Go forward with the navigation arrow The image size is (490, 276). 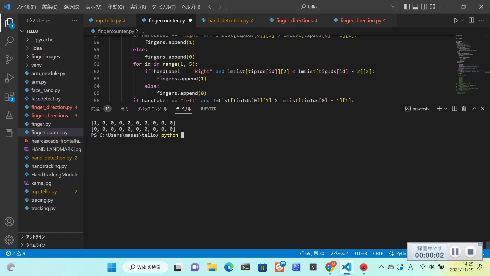pos(219,7)
